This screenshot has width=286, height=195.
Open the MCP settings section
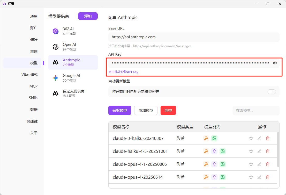pos(33,86)
